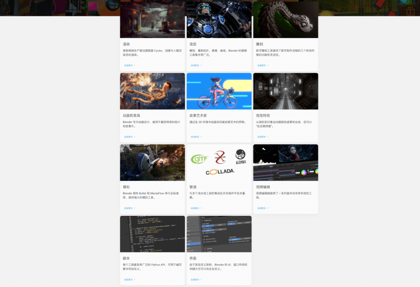The width and height of the screenshot is (420, 287).
Task: Click the description mentioning Cycles under 渲染
Action: (152, 53)
